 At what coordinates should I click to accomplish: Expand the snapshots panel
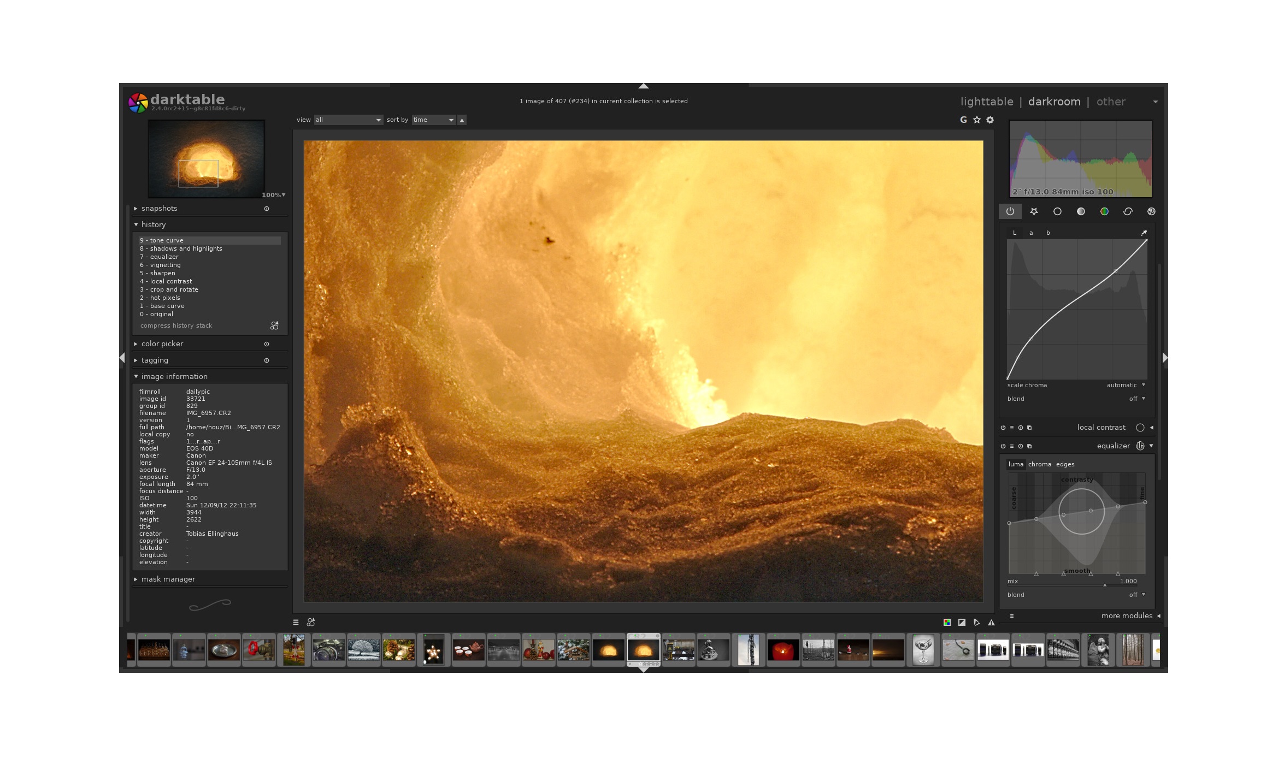160,208
